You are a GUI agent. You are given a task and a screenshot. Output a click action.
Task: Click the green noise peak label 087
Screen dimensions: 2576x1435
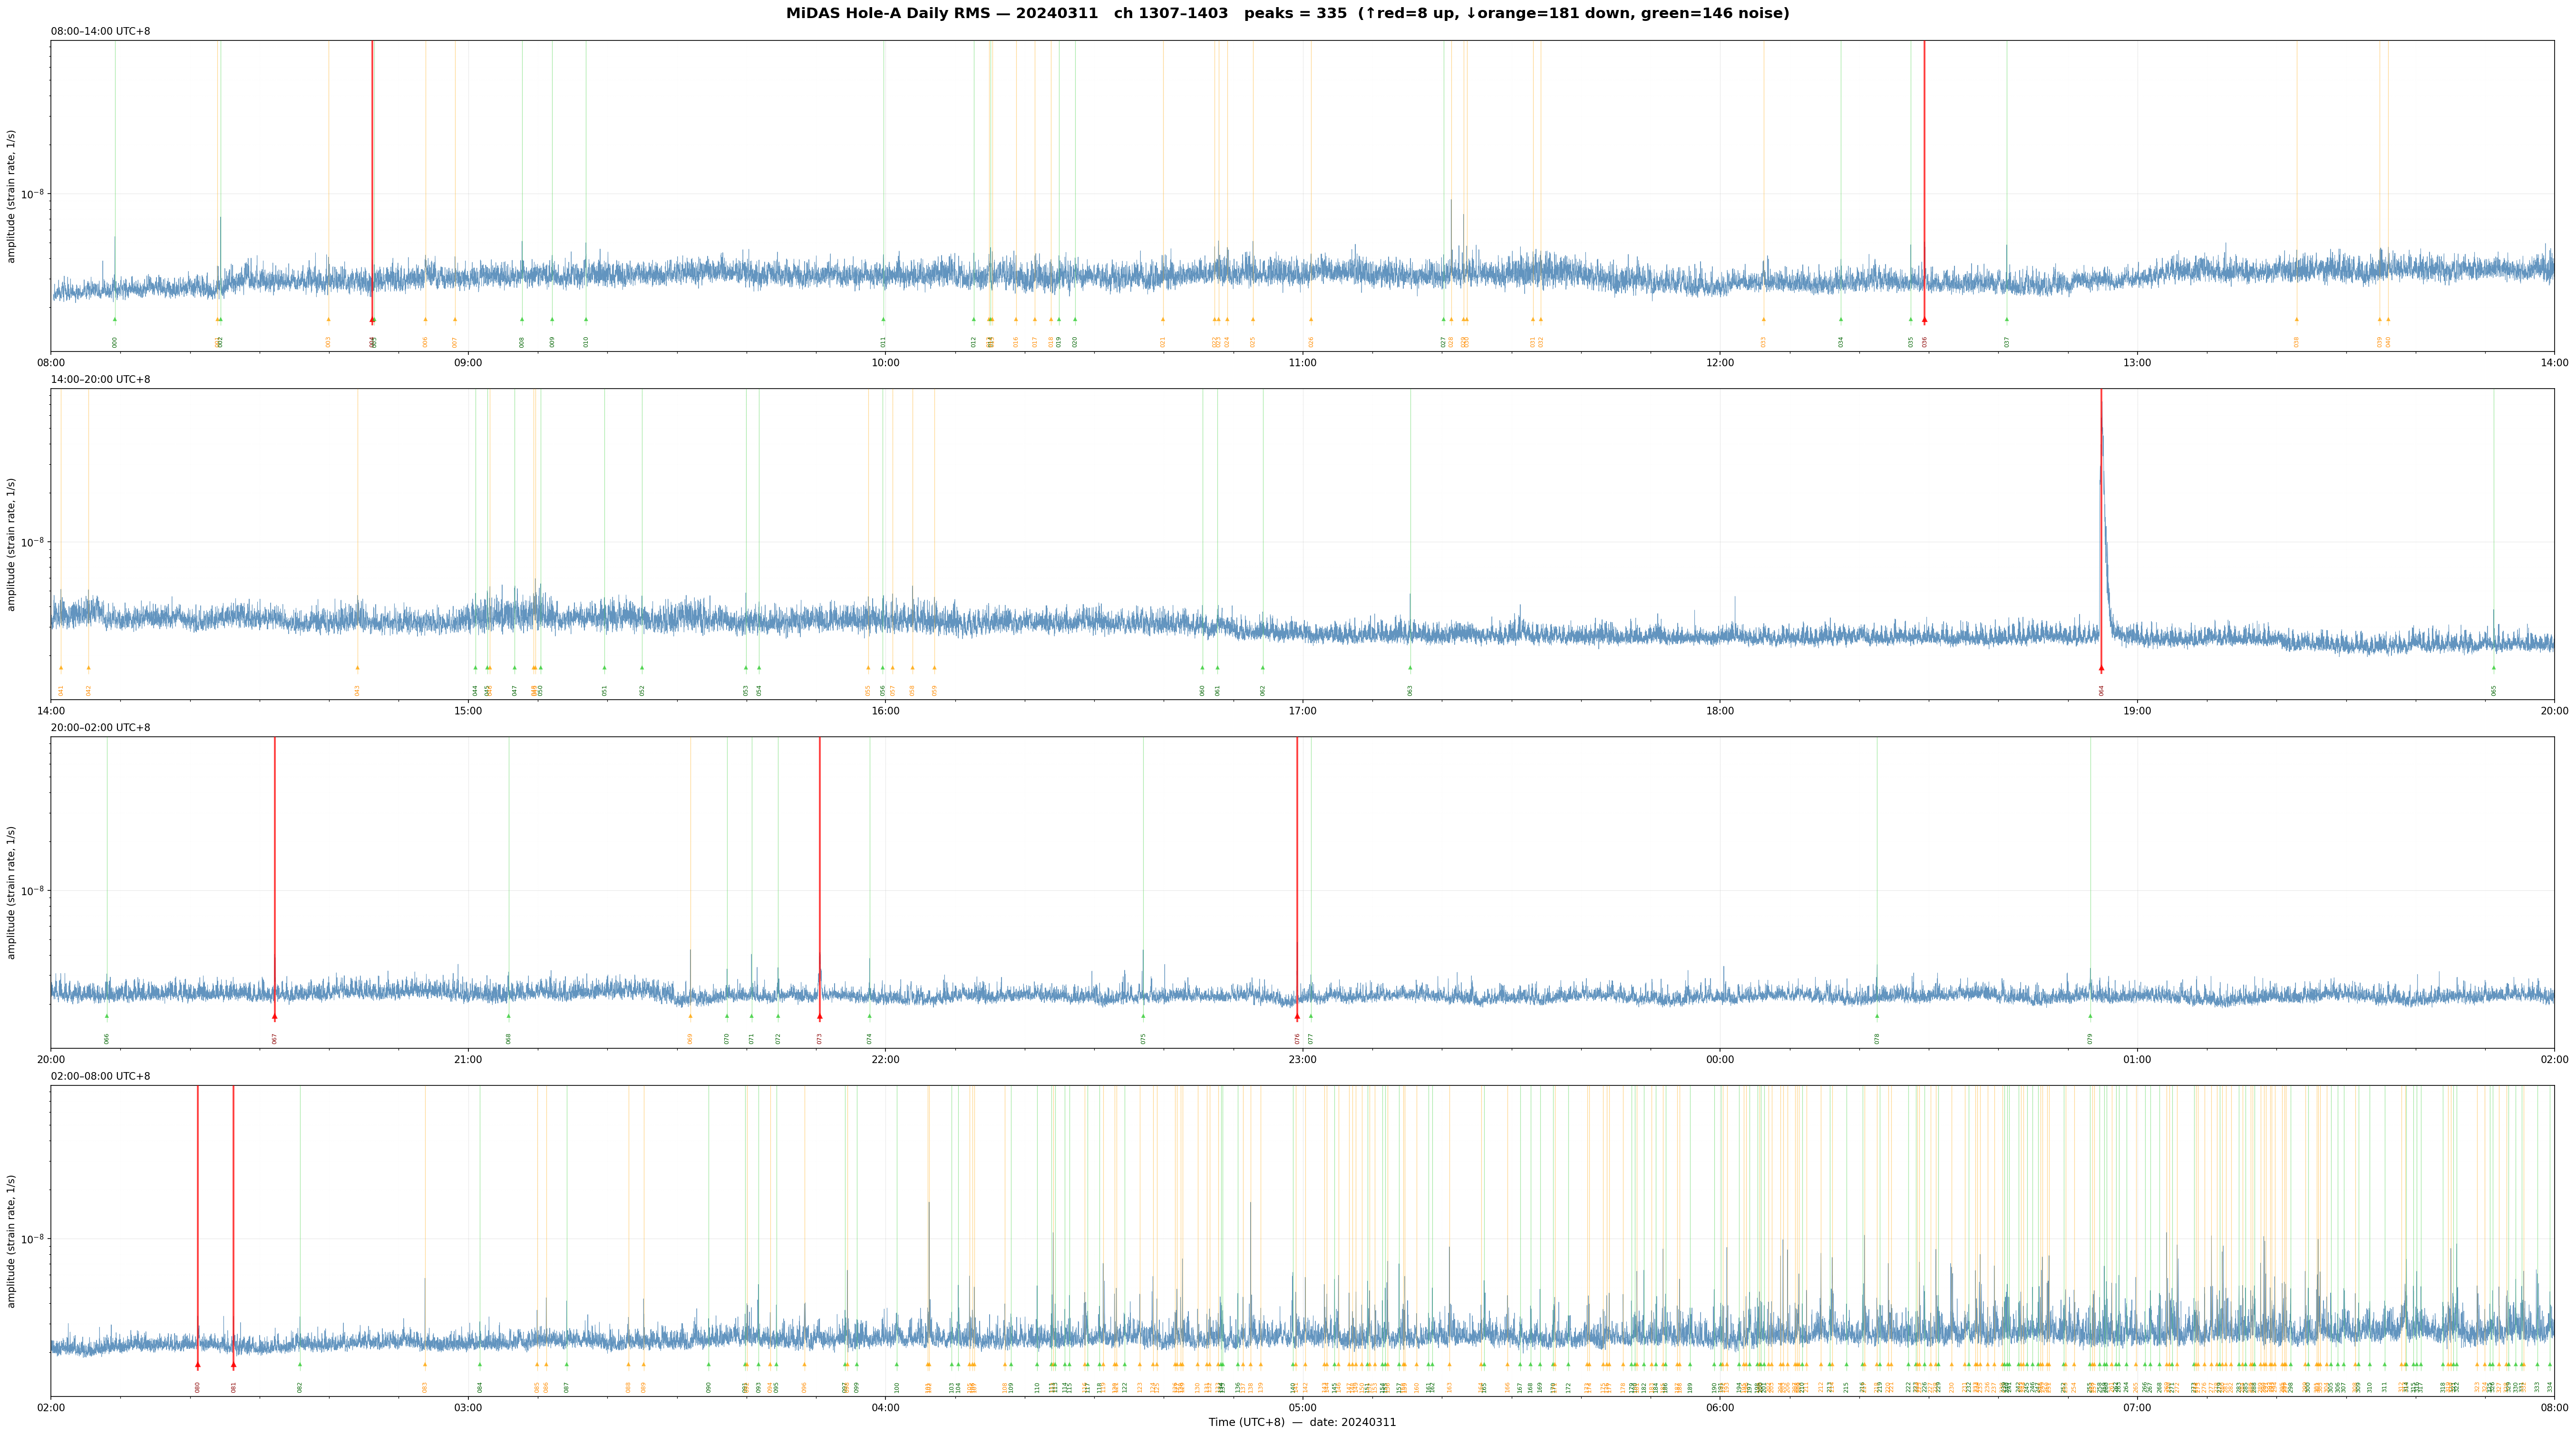(x=567, y=1387)
